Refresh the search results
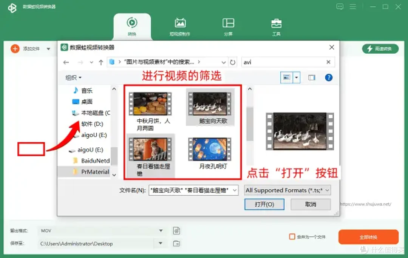 tap(233, 62)
